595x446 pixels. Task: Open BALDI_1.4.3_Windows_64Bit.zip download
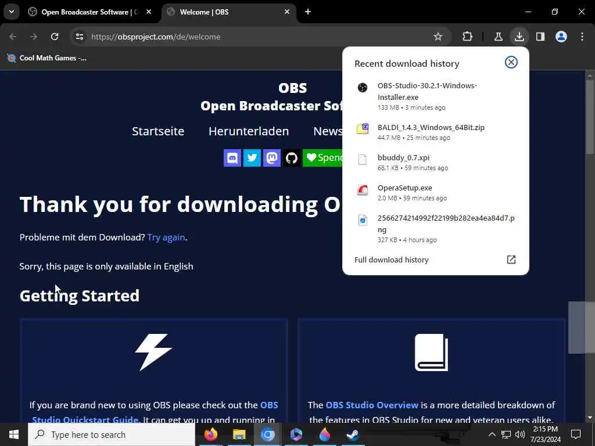(435, 132)
